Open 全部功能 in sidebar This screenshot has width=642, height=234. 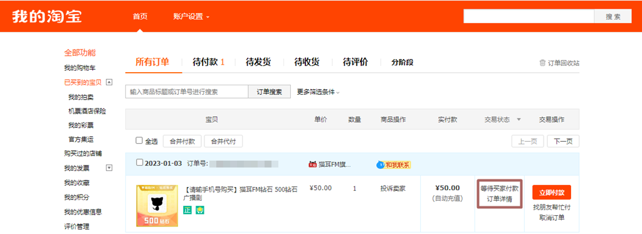(80, 53)
